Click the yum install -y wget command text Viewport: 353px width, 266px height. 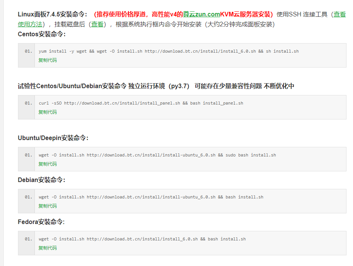pos(169,51)
